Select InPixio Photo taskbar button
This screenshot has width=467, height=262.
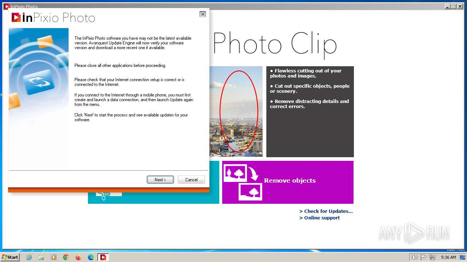click(x=103, y=257)
